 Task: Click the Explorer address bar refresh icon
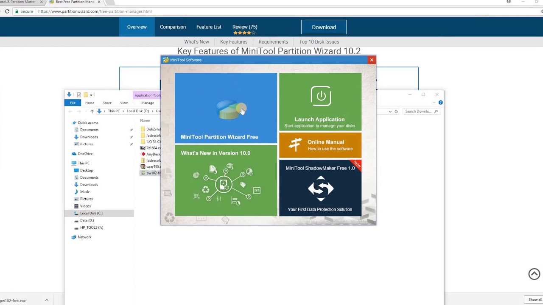[x=396, y=111]
